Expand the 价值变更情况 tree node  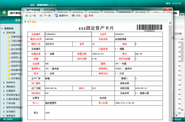click(4, 99)
